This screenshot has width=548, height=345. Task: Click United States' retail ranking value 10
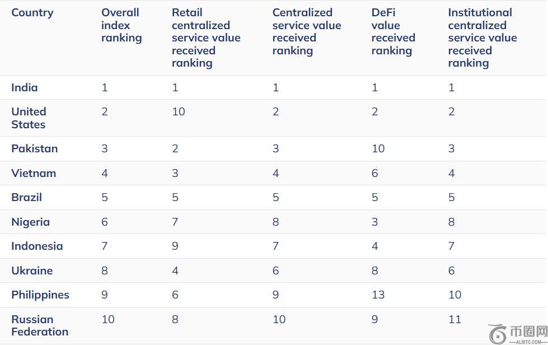tap(178, 111)
